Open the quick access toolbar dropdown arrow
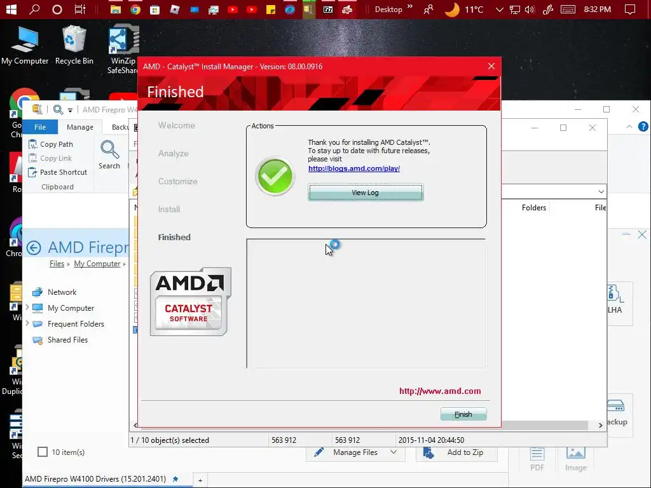The height and width of the screenshot is (488, 651). pos(70,111)
